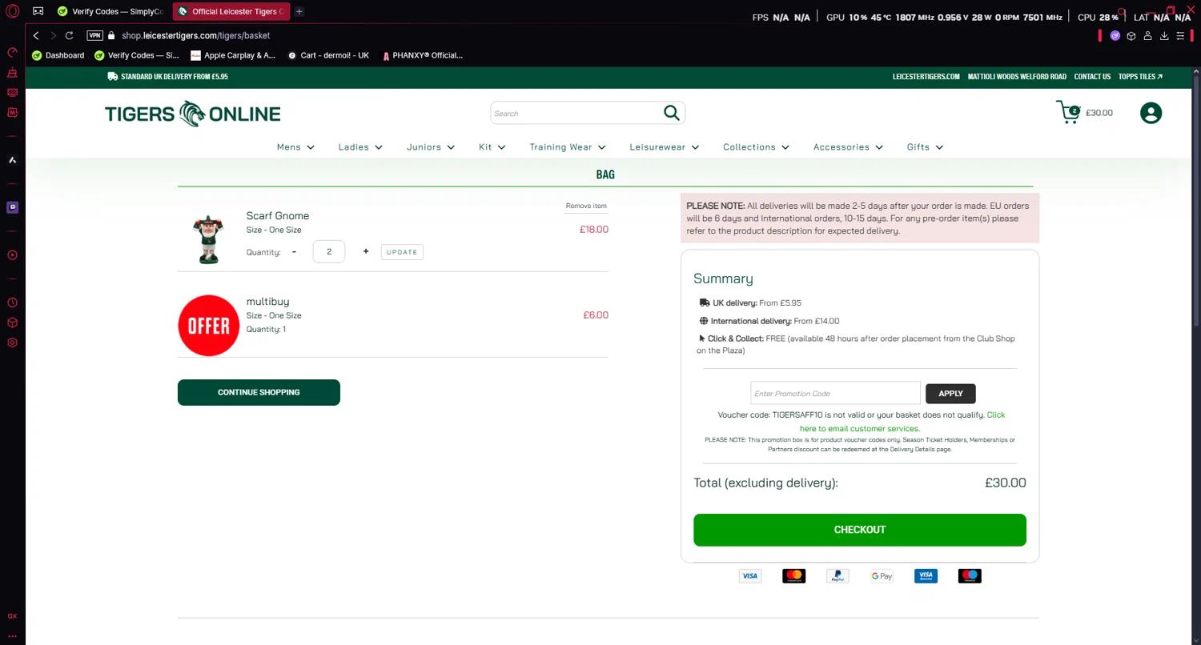Expand the Training Wear menu

point(568,147)
